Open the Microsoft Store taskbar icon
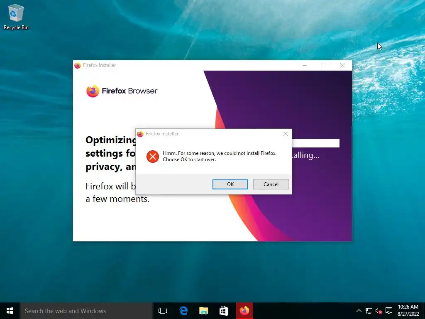Viewport: 425px width, 319px height. 224,311
